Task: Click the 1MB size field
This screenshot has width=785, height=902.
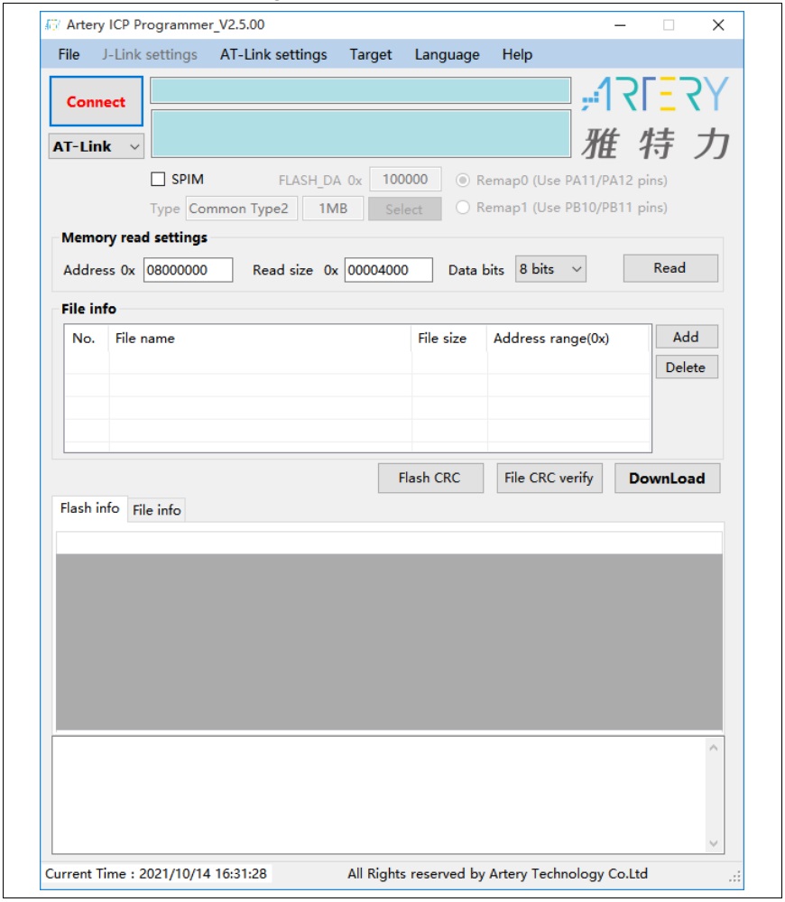Action: 333,209
